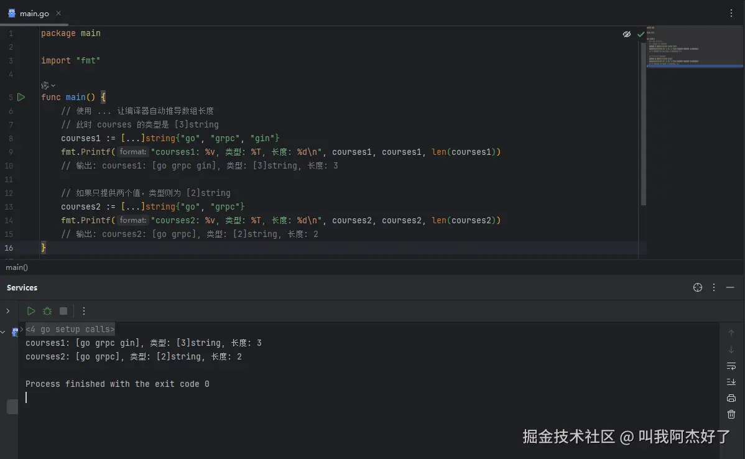Image resolution: width=745 pixels, height=459 pixels.
Task: Click len(courses1) call on line 9
Action: tap(464, 152)
